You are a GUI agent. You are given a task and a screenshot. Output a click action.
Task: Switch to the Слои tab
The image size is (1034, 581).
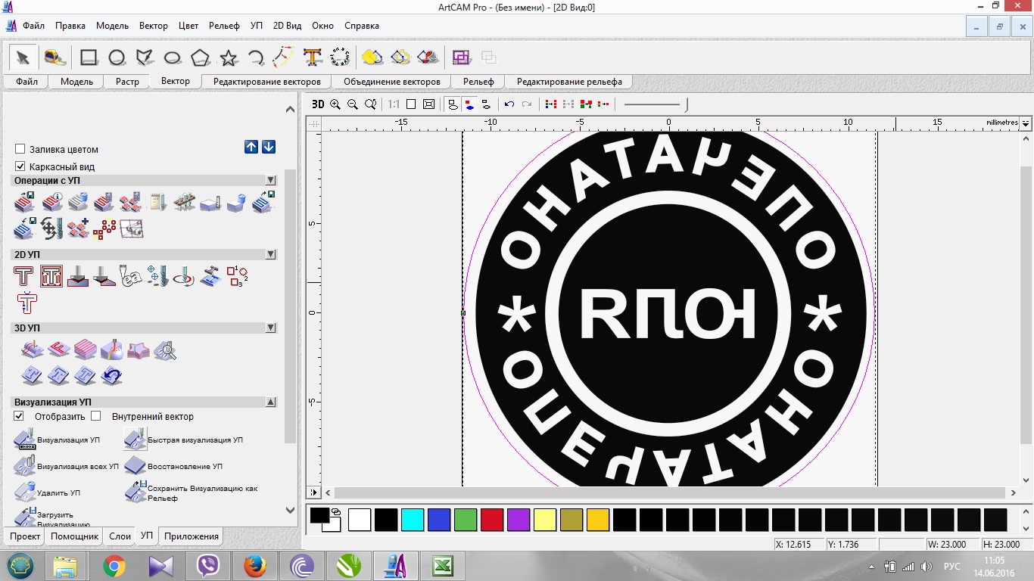120,536
